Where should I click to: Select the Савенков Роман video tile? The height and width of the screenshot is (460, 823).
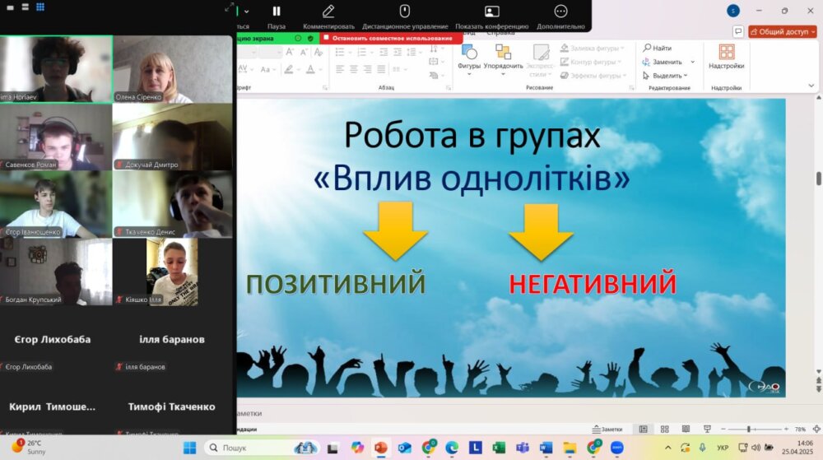(x=56, y=137)
